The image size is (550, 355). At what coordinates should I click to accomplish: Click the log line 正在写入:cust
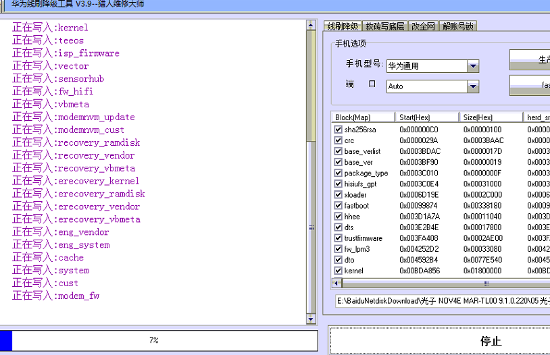point(45,283)
